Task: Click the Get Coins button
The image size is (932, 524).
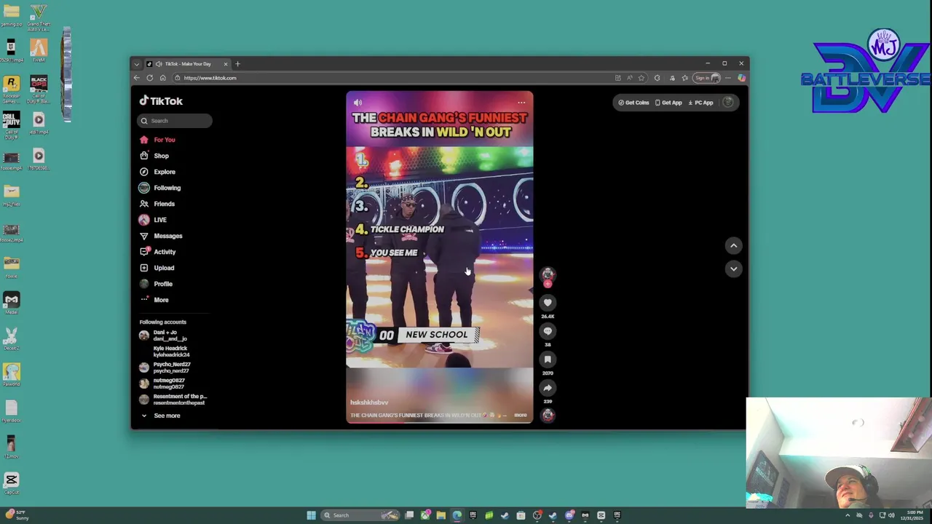Action: tap(633, 103)
